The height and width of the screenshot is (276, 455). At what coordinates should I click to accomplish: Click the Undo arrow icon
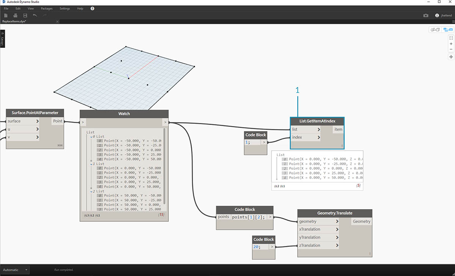[35, 16]
